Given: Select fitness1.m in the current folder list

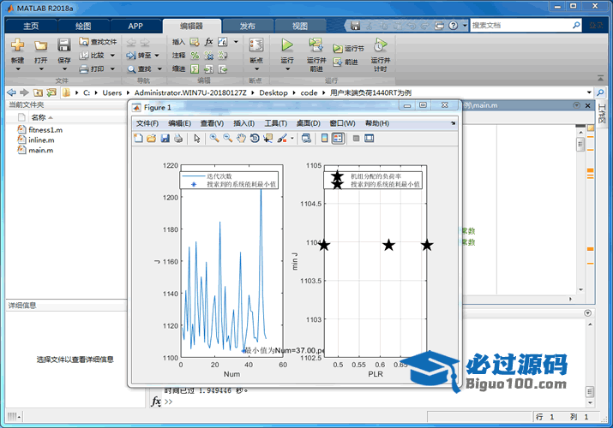Looking at the screenshot, I should point(45,130).
